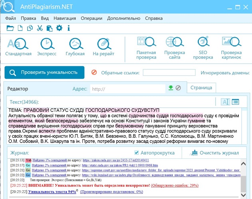Open the Дополнительно menu
252x199 pixels.
click(x=124, y=18)
